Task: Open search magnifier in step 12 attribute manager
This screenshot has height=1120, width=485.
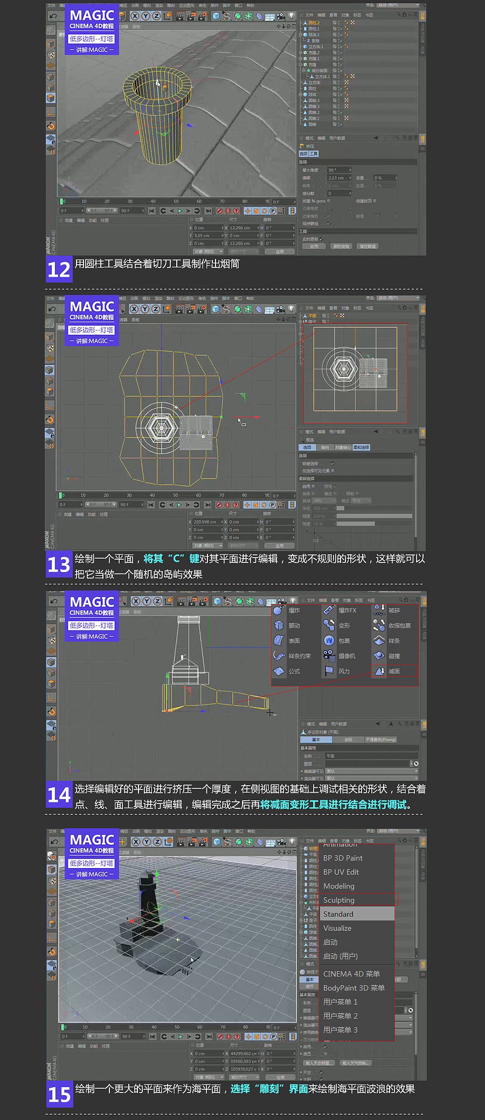Action: (x=397, y=138)
